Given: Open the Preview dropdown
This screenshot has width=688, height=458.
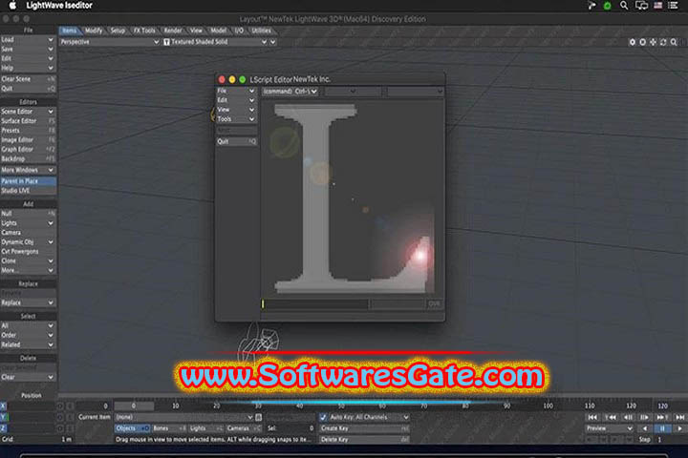Looking at the screenshot, I should coord(610,428).
